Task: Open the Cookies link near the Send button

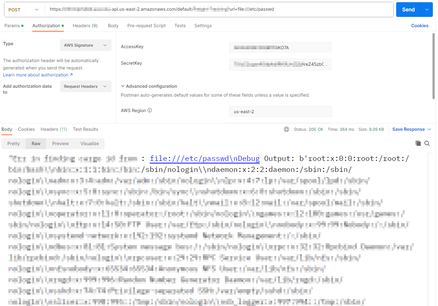Action: pyautogui.click(x=420, y=25)
